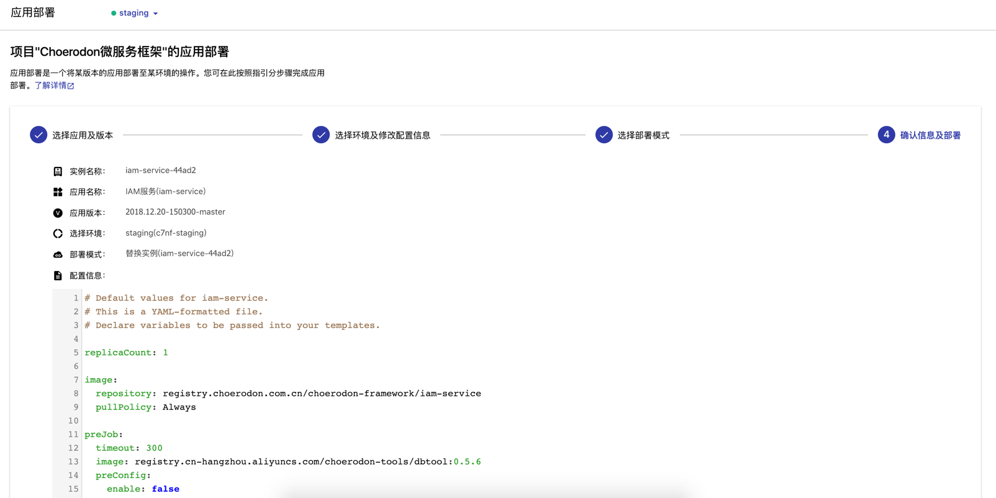
Task: Click the select environment circular icon
Action: coord(58,234)
